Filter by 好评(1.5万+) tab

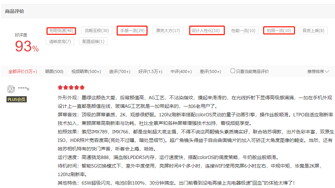click(x=150, y=72)
